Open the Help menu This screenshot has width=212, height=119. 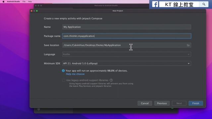click(x=30, y=2)
